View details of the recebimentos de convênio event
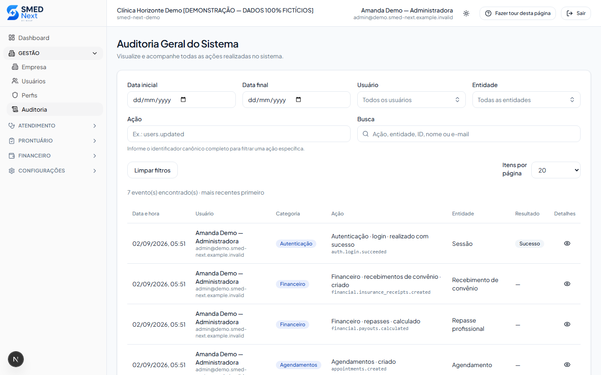Viewport: 601px width, 375px height. [x=567, y=284]
